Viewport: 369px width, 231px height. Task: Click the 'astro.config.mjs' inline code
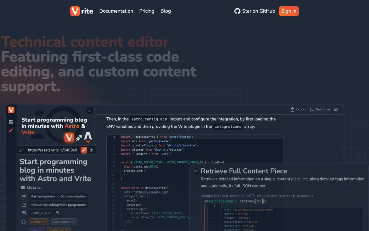tap(149, 119)
